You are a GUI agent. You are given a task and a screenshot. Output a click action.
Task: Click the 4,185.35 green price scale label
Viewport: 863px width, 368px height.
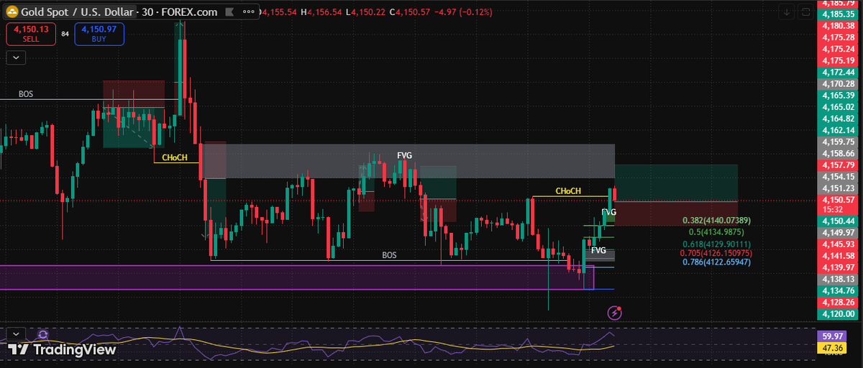(x=840, y=14)
